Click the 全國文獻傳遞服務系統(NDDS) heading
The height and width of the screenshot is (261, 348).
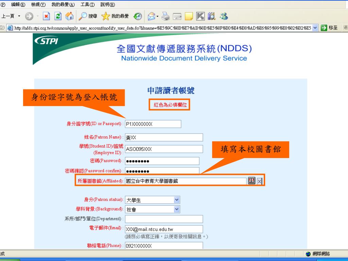[184, 49]
